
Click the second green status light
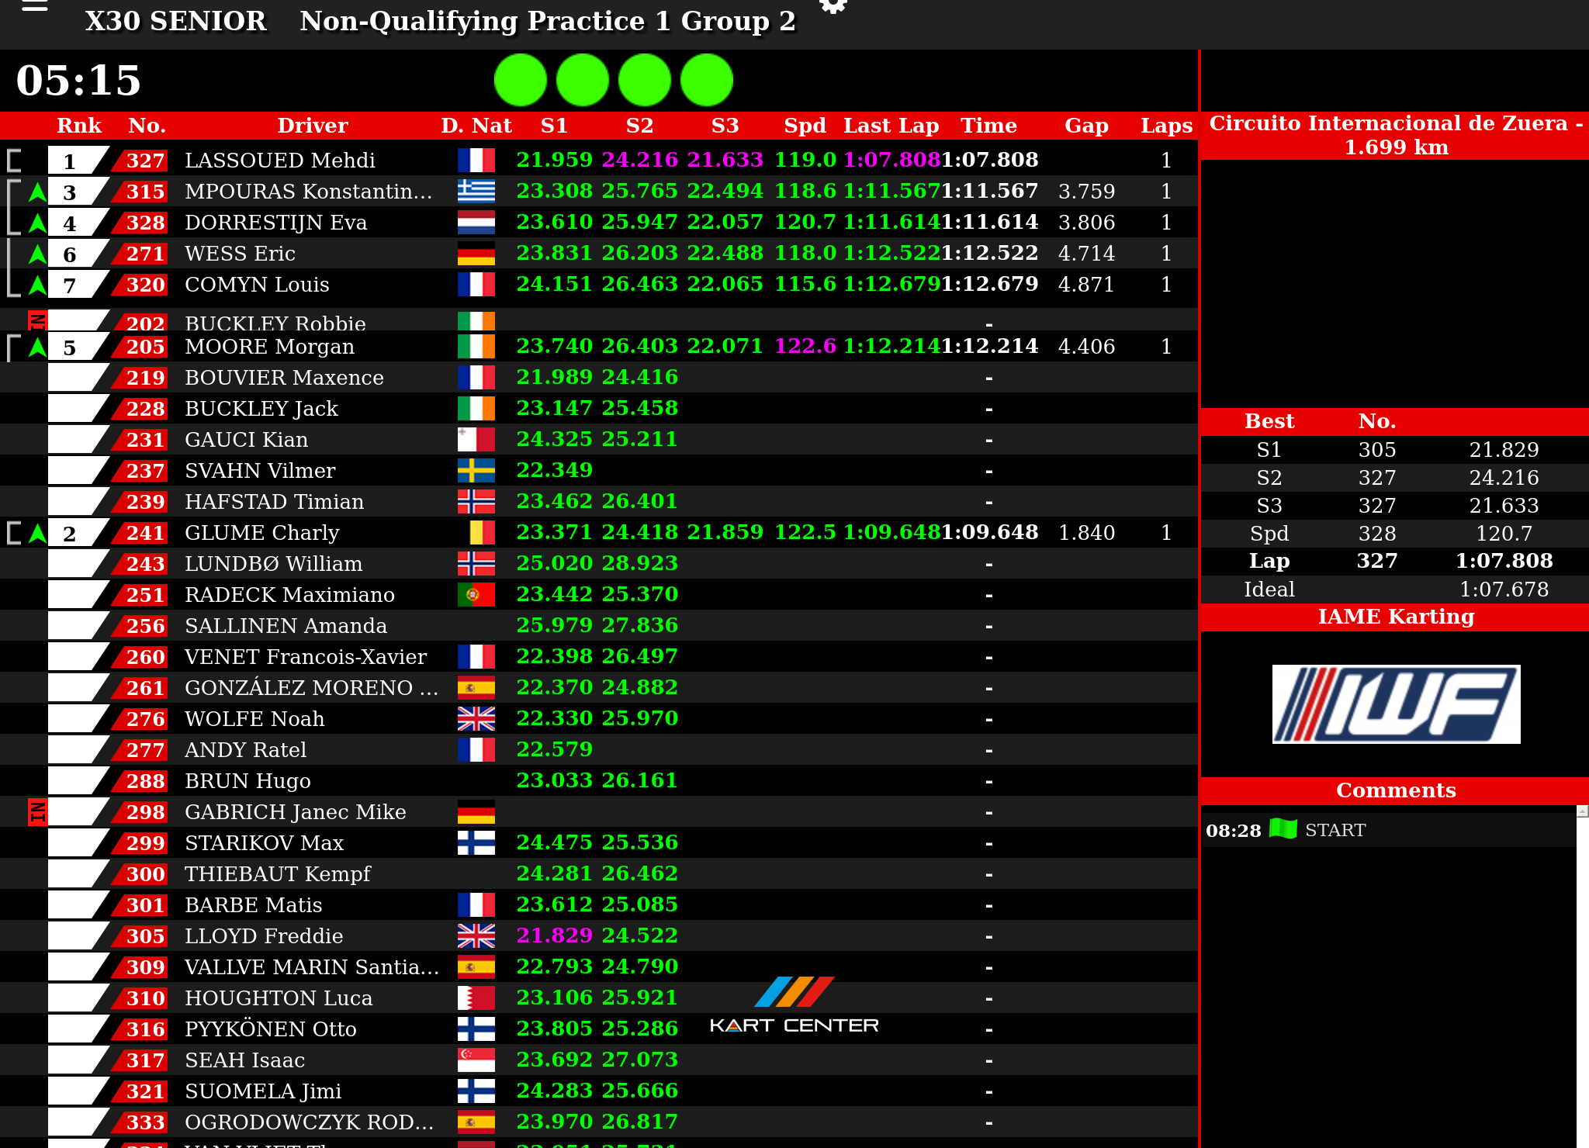coord(583,80)
